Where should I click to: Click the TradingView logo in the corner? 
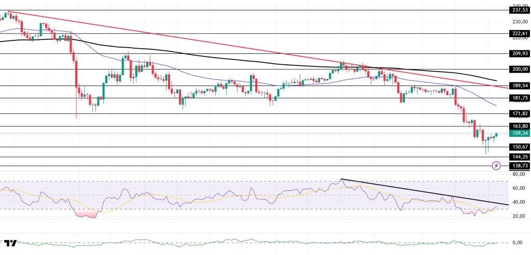pyautogui.click(x=10, y=243)
